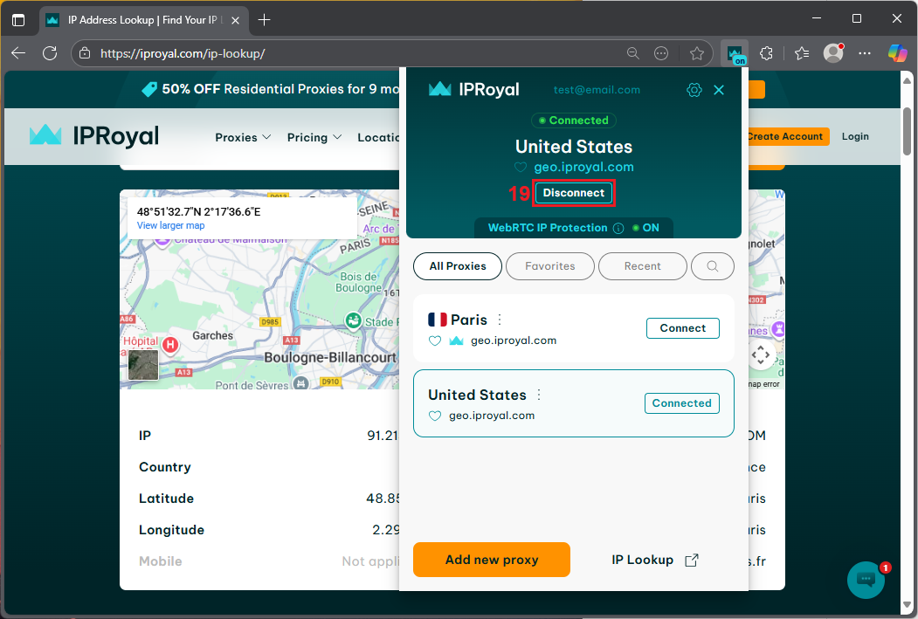
Task: Open the tab actions menu icon
Action: click(x=18, y=20)
